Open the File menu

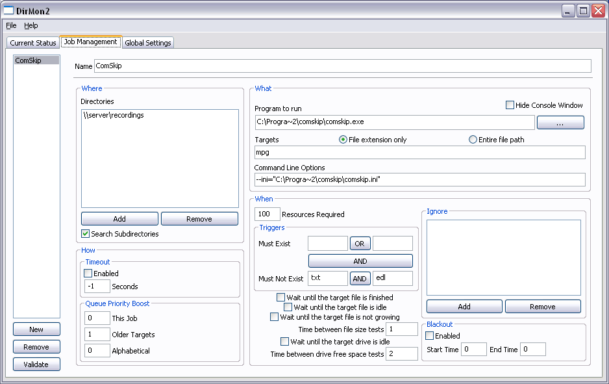pyautogui.click(x=11, y=25)
